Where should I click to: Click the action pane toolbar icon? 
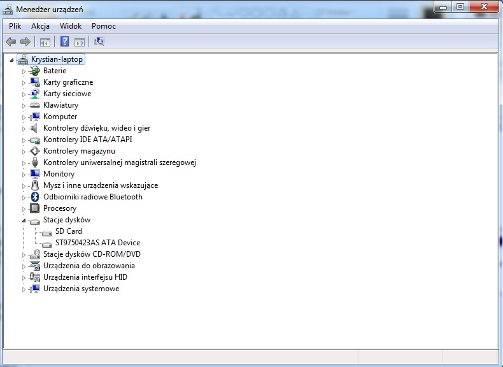pos(80,42)
